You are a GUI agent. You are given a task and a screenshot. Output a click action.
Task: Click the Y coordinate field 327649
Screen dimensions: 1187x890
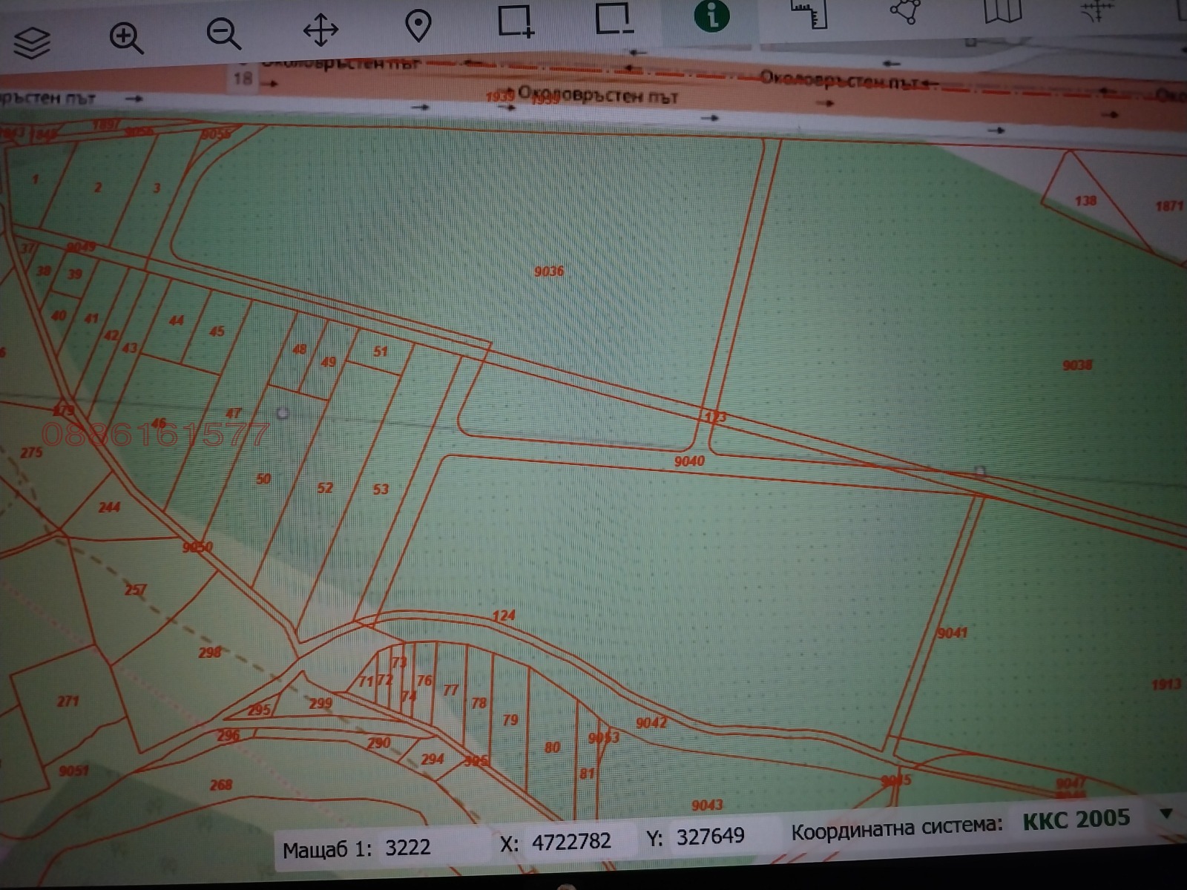710,837
